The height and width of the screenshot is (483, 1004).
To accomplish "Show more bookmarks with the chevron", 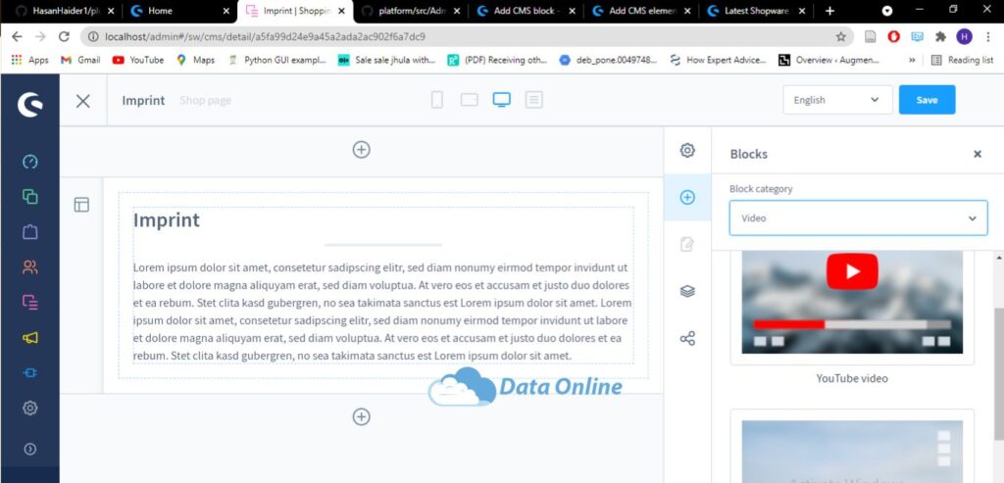I will click(912, 60).
